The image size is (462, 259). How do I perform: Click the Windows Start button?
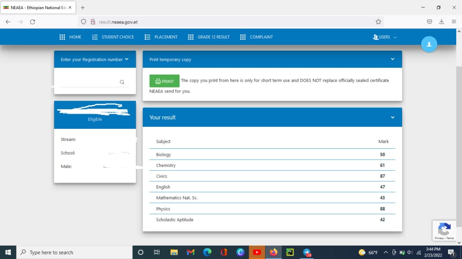pos(8,252)
